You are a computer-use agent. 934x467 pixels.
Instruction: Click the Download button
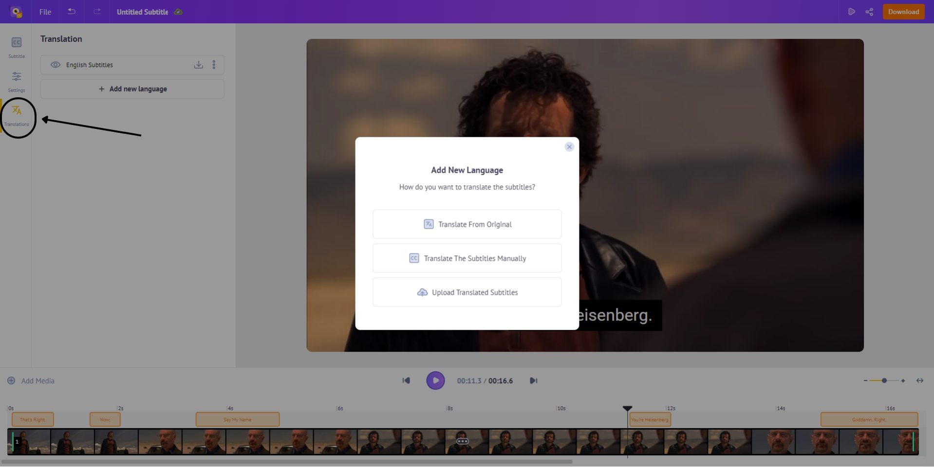coord(903,12)
